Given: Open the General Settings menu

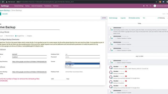Looking at the screenshot, I should click(19, 6).
